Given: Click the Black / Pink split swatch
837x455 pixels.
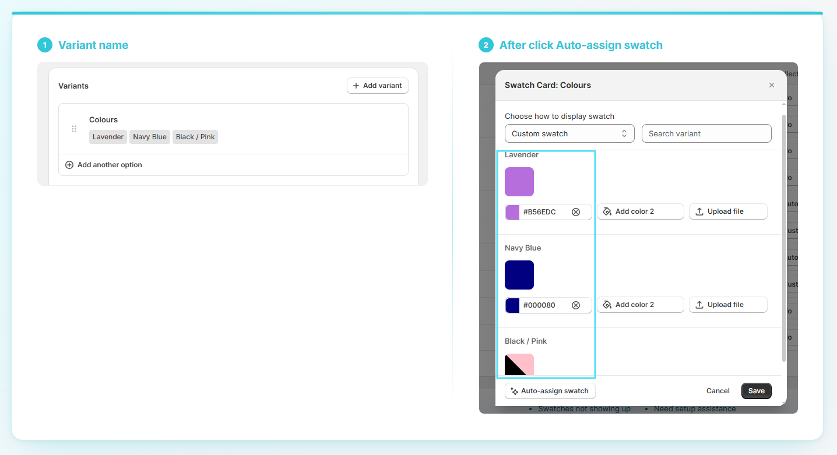Looking at the screenshot, I should [x=519, y=365].
